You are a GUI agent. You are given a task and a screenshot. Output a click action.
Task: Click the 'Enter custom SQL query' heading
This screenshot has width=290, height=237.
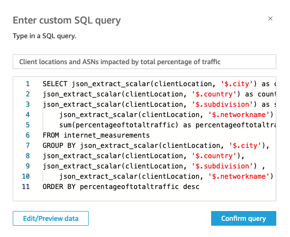coord(67,21)
